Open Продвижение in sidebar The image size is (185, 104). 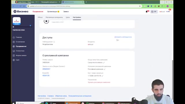[21, 46]
